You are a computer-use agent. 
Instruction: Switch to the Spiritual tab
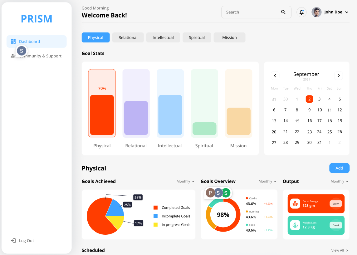197,37
